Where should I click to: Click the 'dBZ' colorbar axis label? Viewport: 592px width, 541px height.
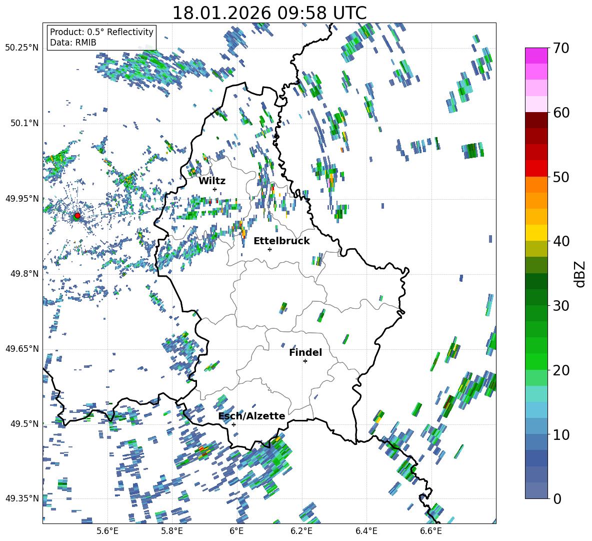tap(580, 274)
